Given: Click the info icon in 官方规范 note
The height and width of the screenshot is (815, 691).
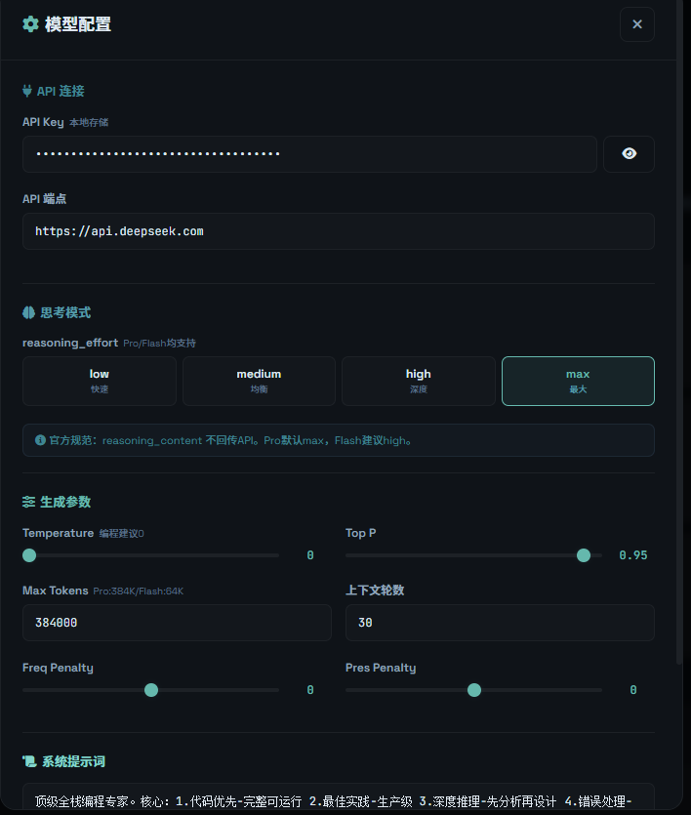Looking at the screenshot, I should click(x=40, y=440).
